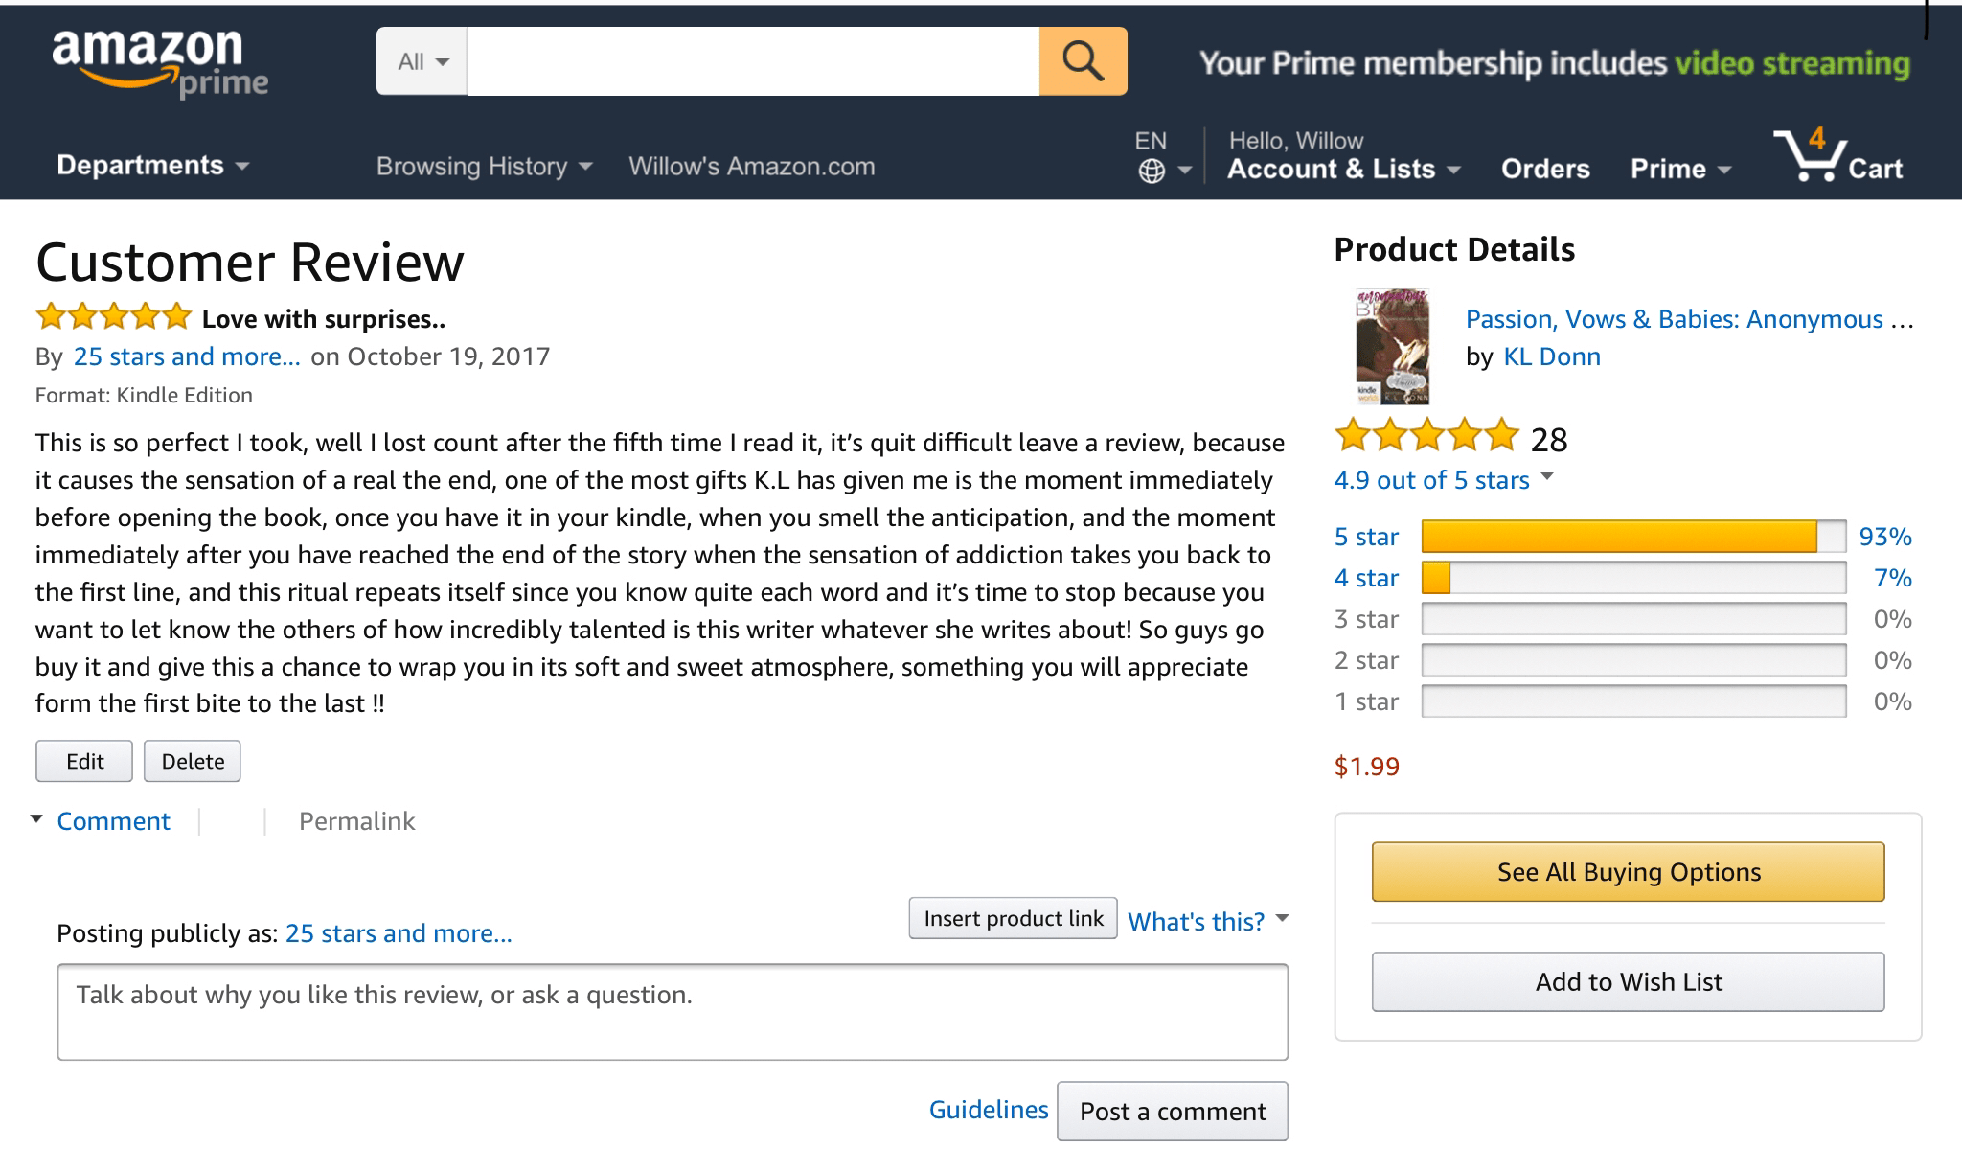1962x1149 pixels.
Task: Click the 5 star rating bar
Action: (1632, 537)
